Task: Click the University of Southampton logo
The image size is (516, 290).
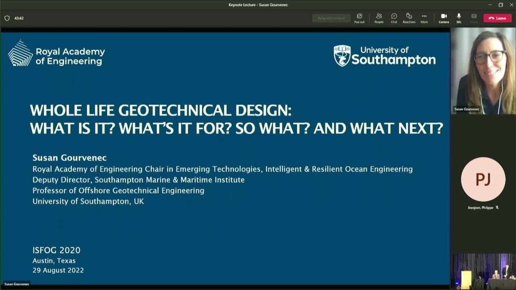Action: 385,56
